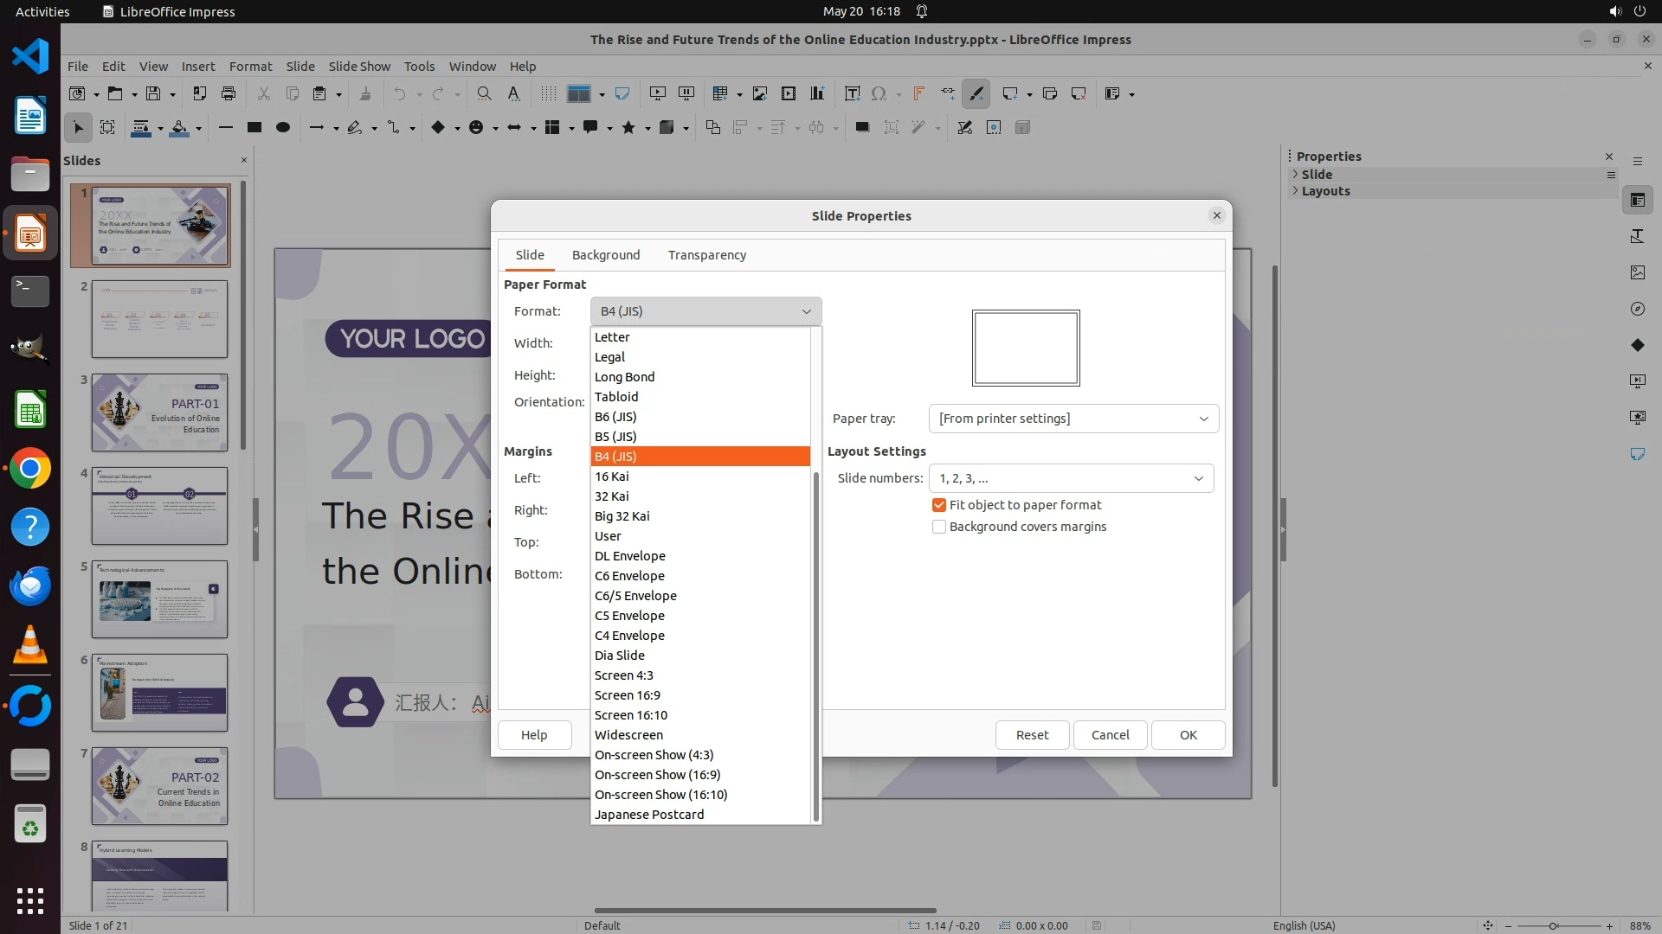The width and height of the screenshot is (1662, 934).
Task: Click the Insert Text Box icon
Action: point(852,93)
